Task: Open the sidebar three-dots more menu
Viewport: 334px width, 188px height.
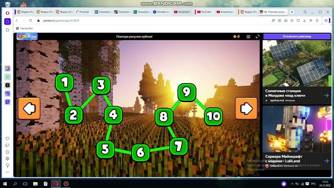Action: pyautogui.click(x=8, y=172)
